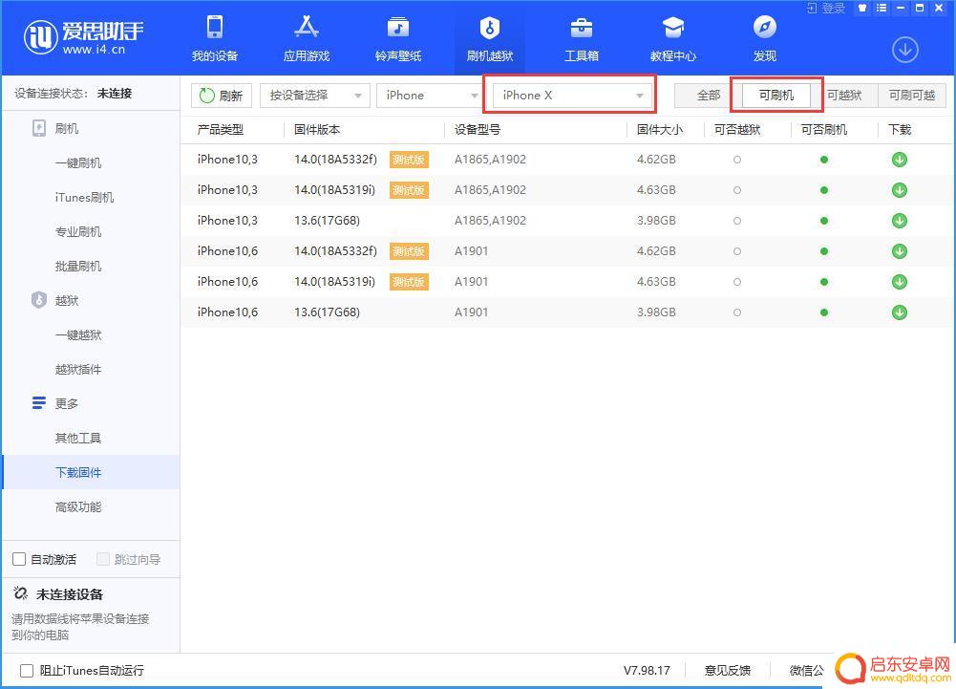Click the 刷新 refresh button

click(222, 96)
